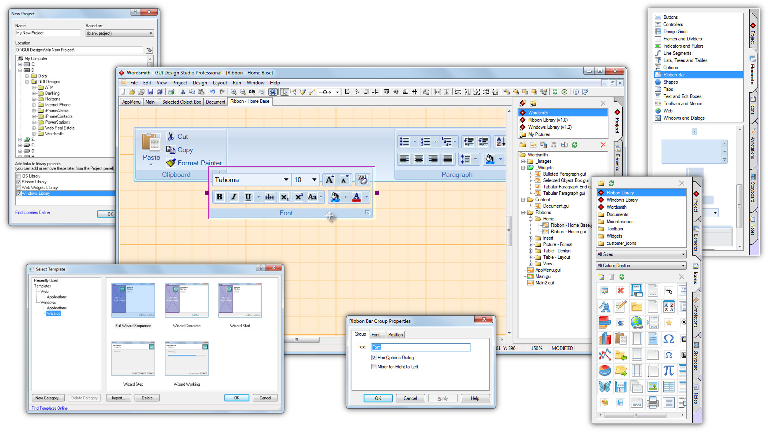
Task: Click the Cut scissors icon in ribbon Clipboard
Action: [x=171, y=136]
